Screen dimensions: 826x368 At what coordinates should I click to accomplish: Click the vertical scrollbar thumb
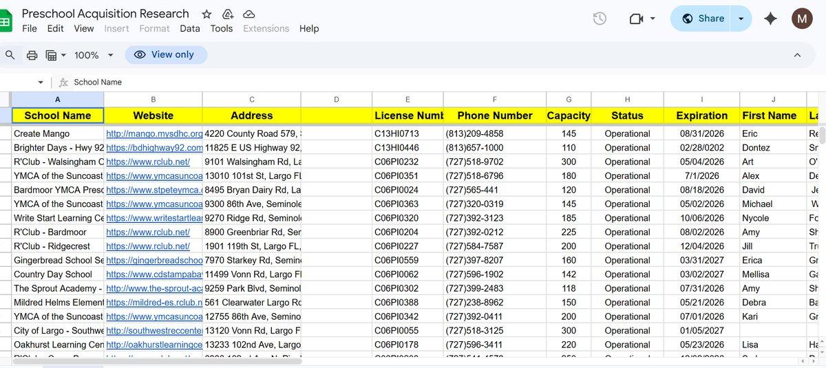coord(822,134)
